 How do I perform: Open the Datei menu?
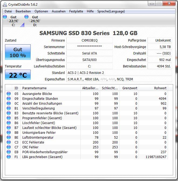(8, 11)
